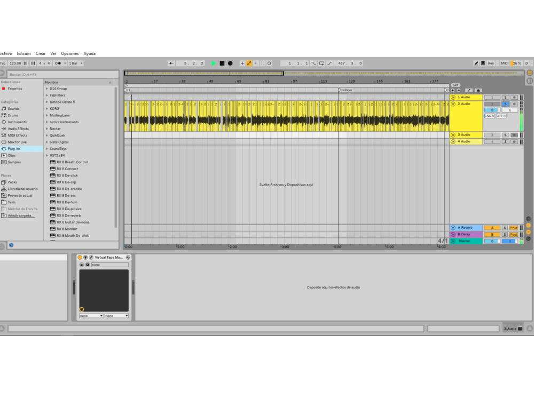Click the save preset disk icon on the device
Screen dimensions: 534x400
click(88, 265)
